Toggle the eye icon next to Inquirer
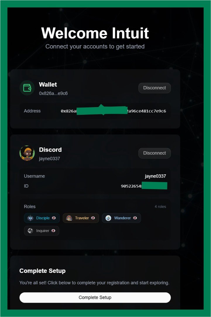 (x=53, y=231)
